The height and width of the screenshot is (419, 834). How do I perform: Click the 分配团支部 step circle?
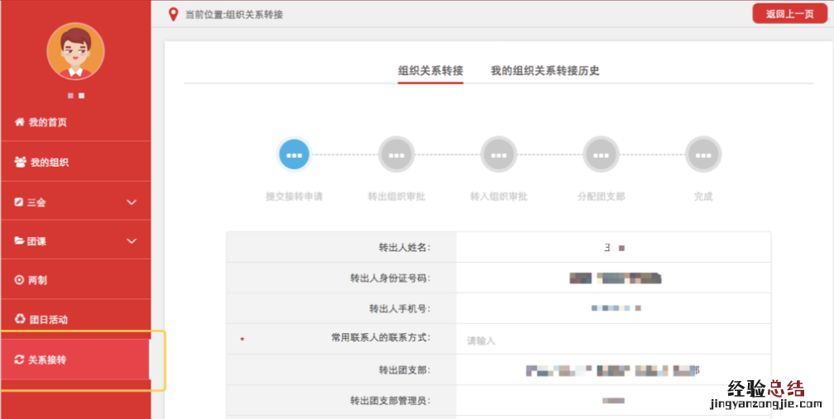(601, 155)
